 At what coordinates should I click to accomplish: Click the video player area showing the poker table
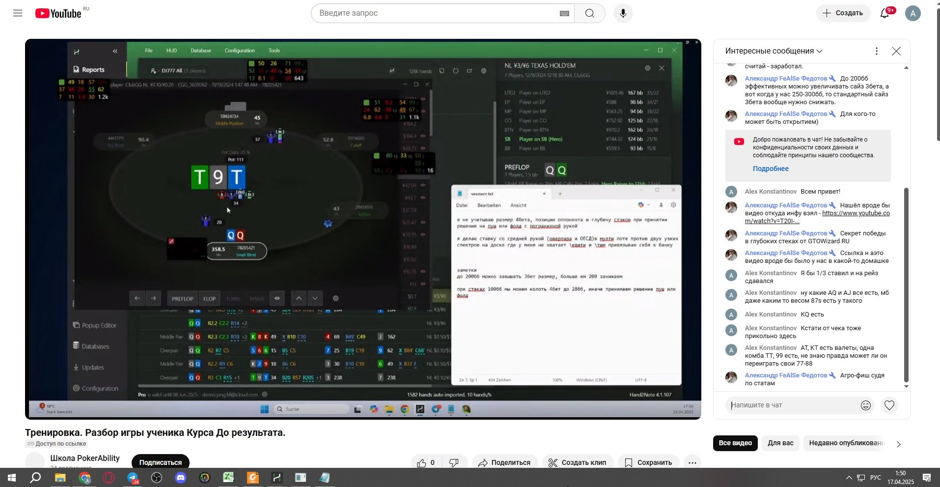click(363, 229)
